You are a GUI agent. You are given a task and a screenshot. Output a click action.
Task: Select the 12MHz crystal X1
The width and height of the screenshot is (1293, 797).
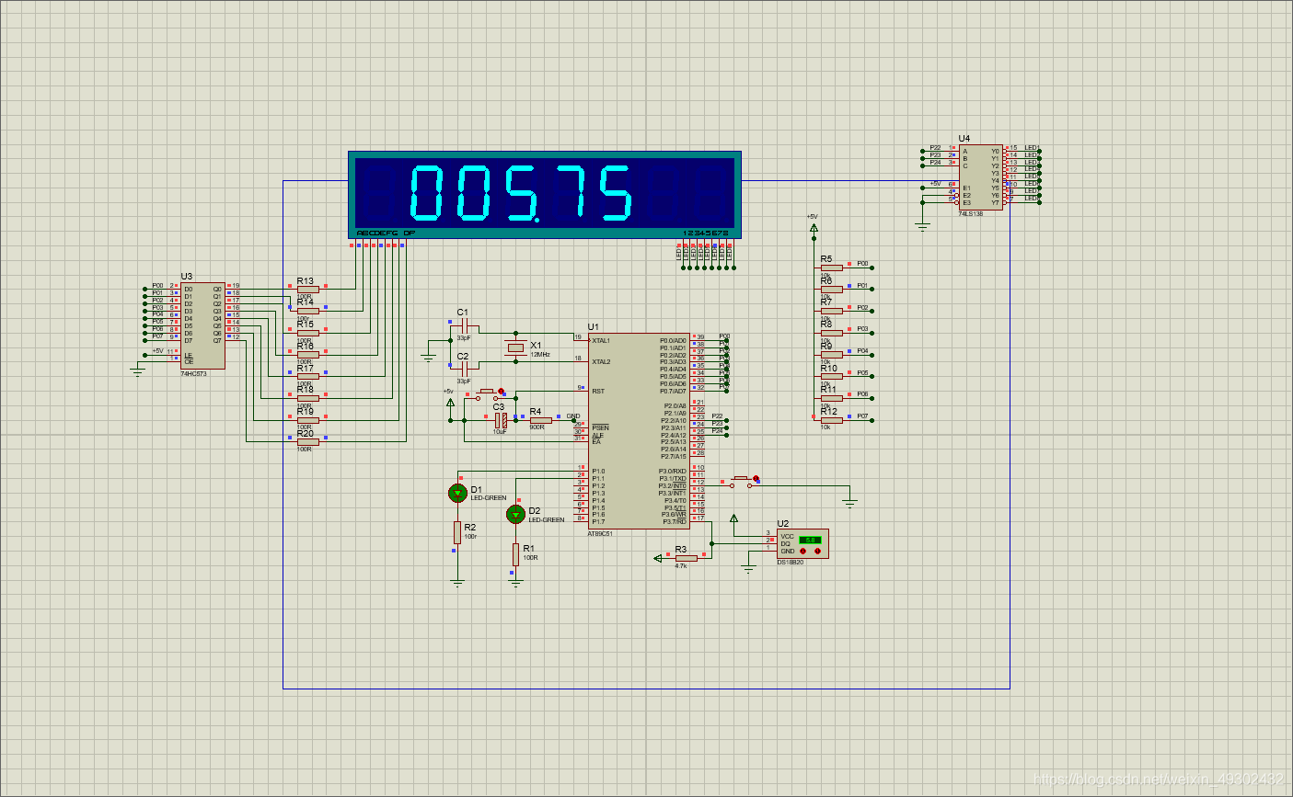click(516, 347)
